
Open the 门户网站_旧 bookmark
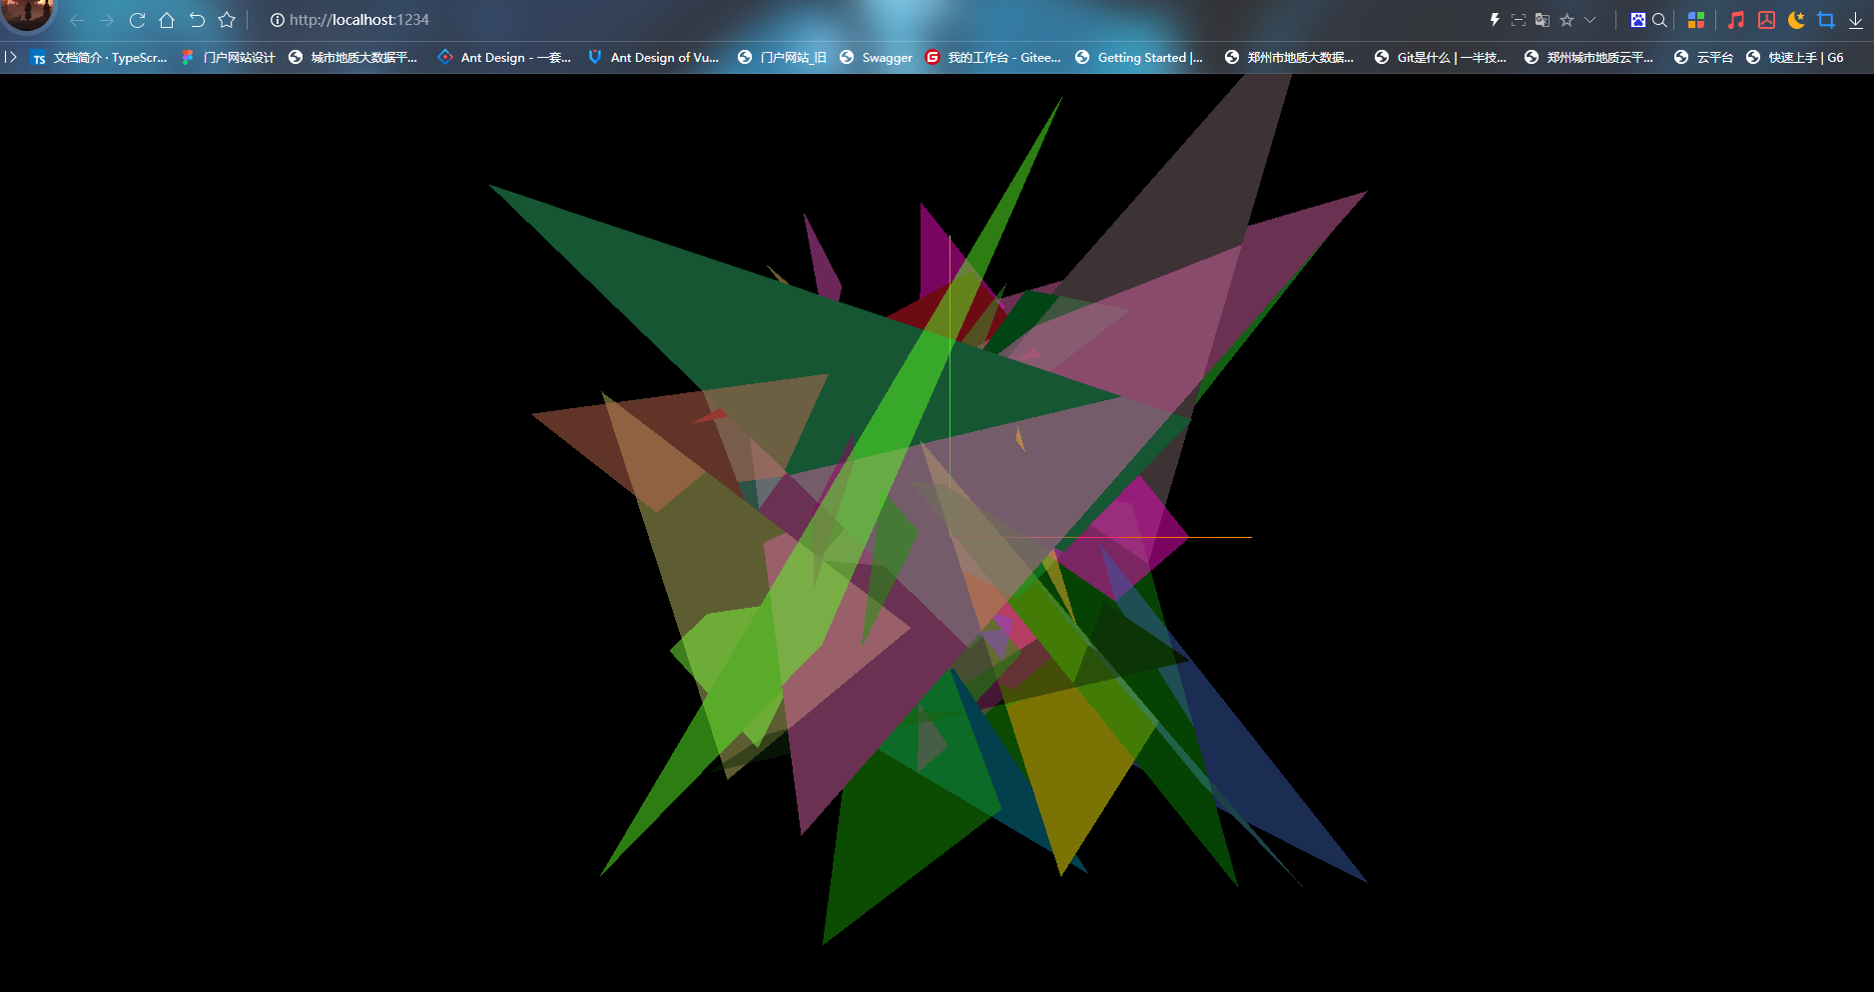coord(783,58)
